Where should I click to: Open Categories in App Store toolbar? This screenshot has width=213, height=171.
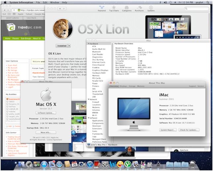(127, 9)
